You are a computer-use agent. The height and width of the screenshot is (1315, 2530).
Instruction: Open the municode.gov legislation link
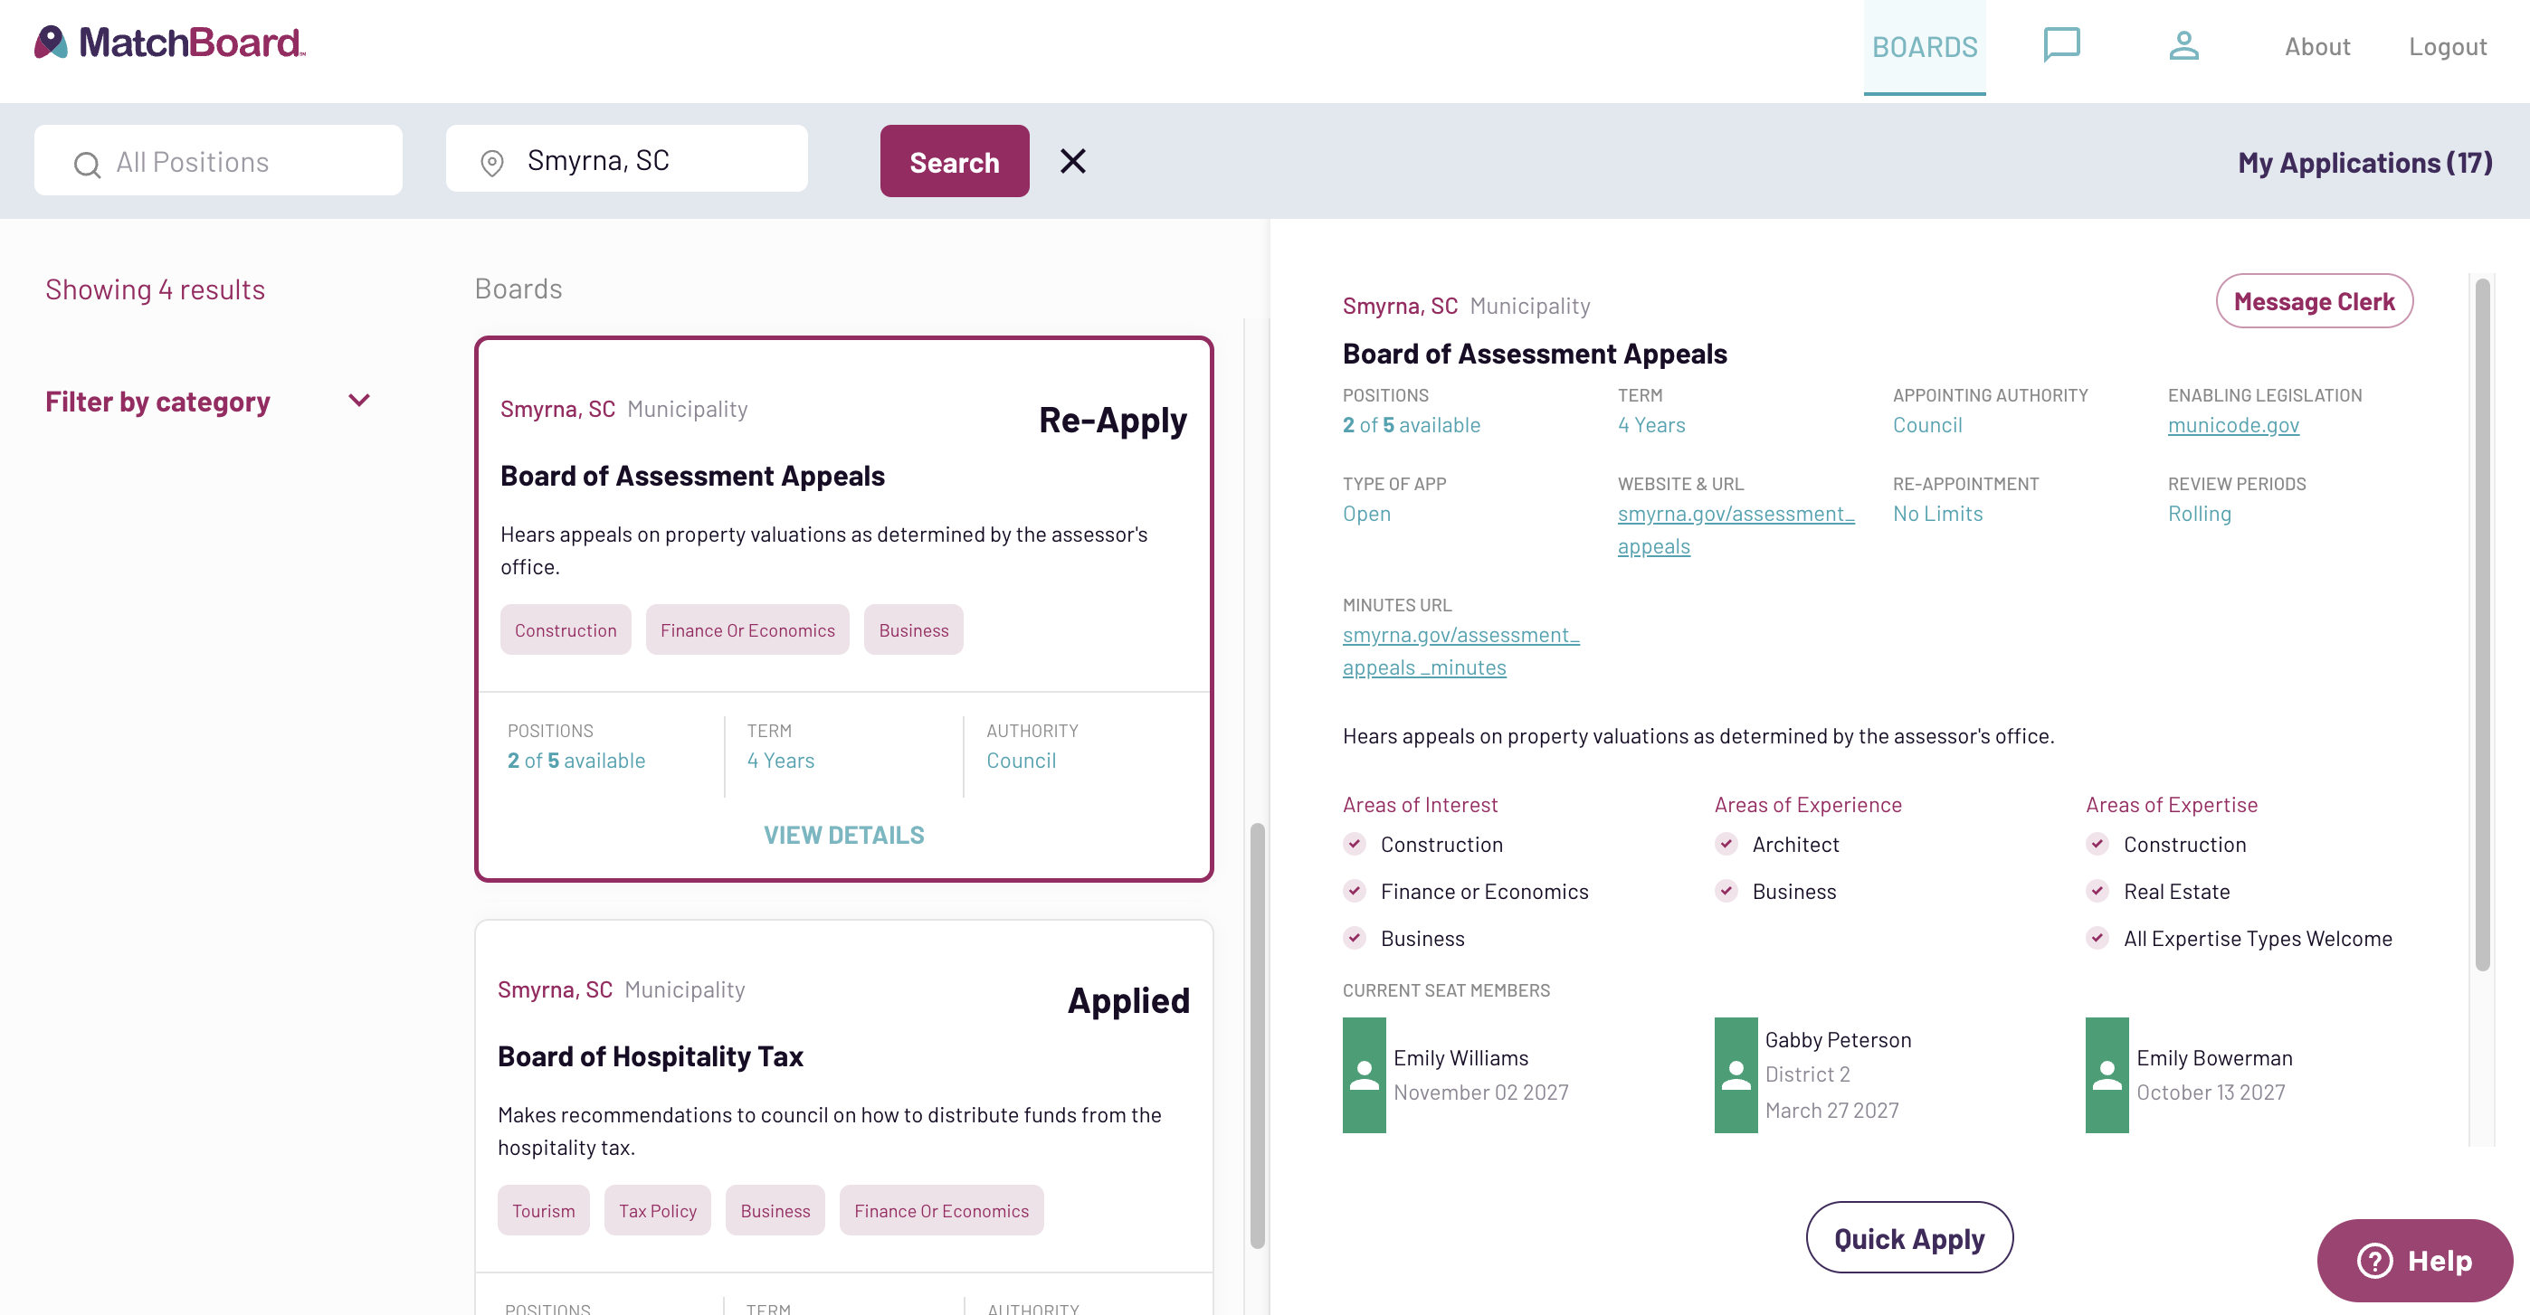coord(2232,425)
